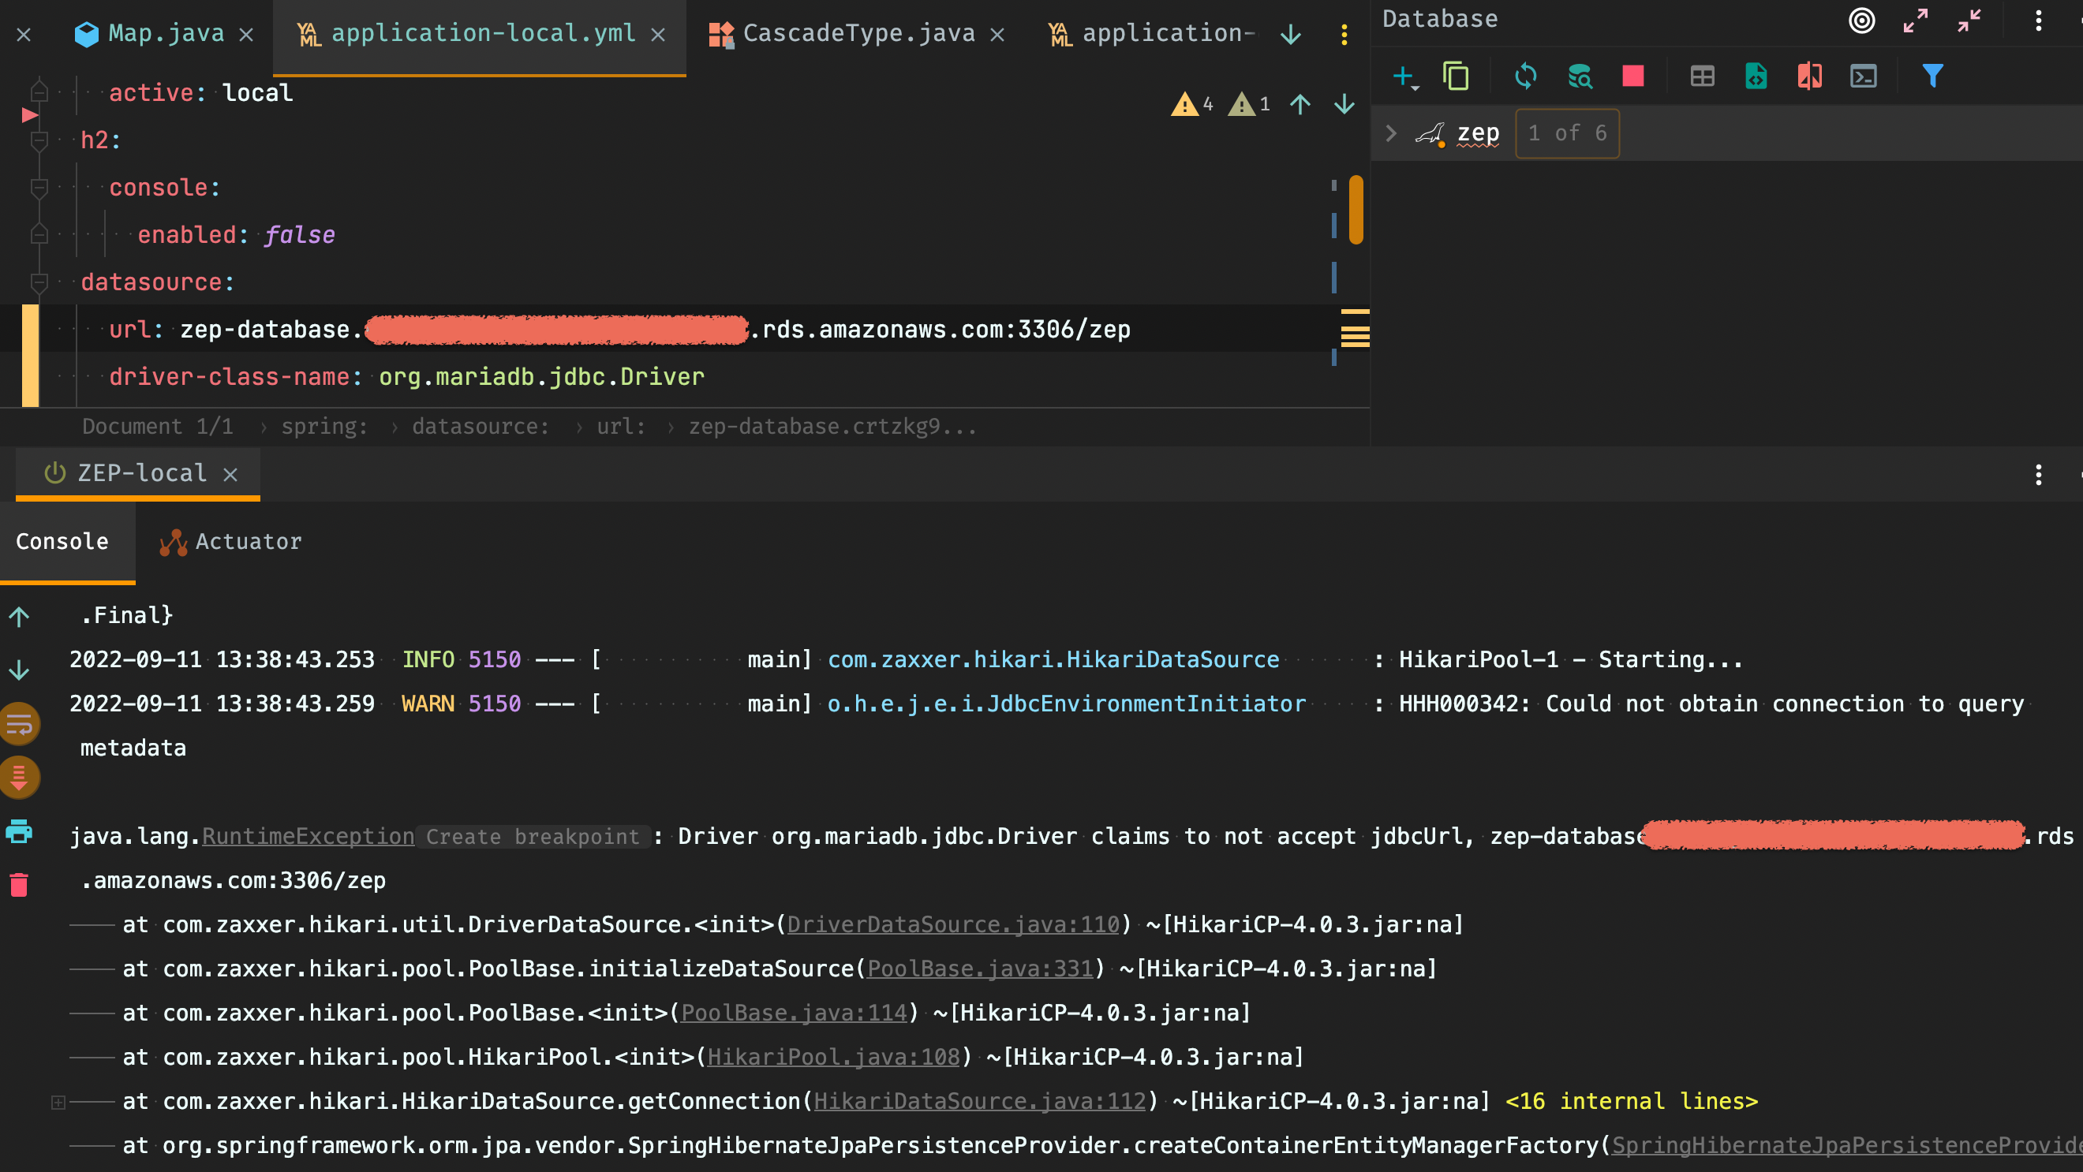Image resolution: width=2083 pixels, height=1172 pixels.
Task: Click the Create breakpoint hint
Action: click(x=533, y=837)
